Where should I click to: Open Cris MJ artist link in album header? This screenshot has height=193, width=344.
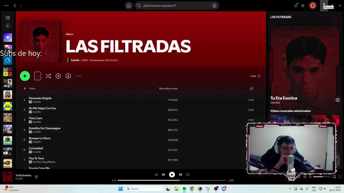coord(75,60)
